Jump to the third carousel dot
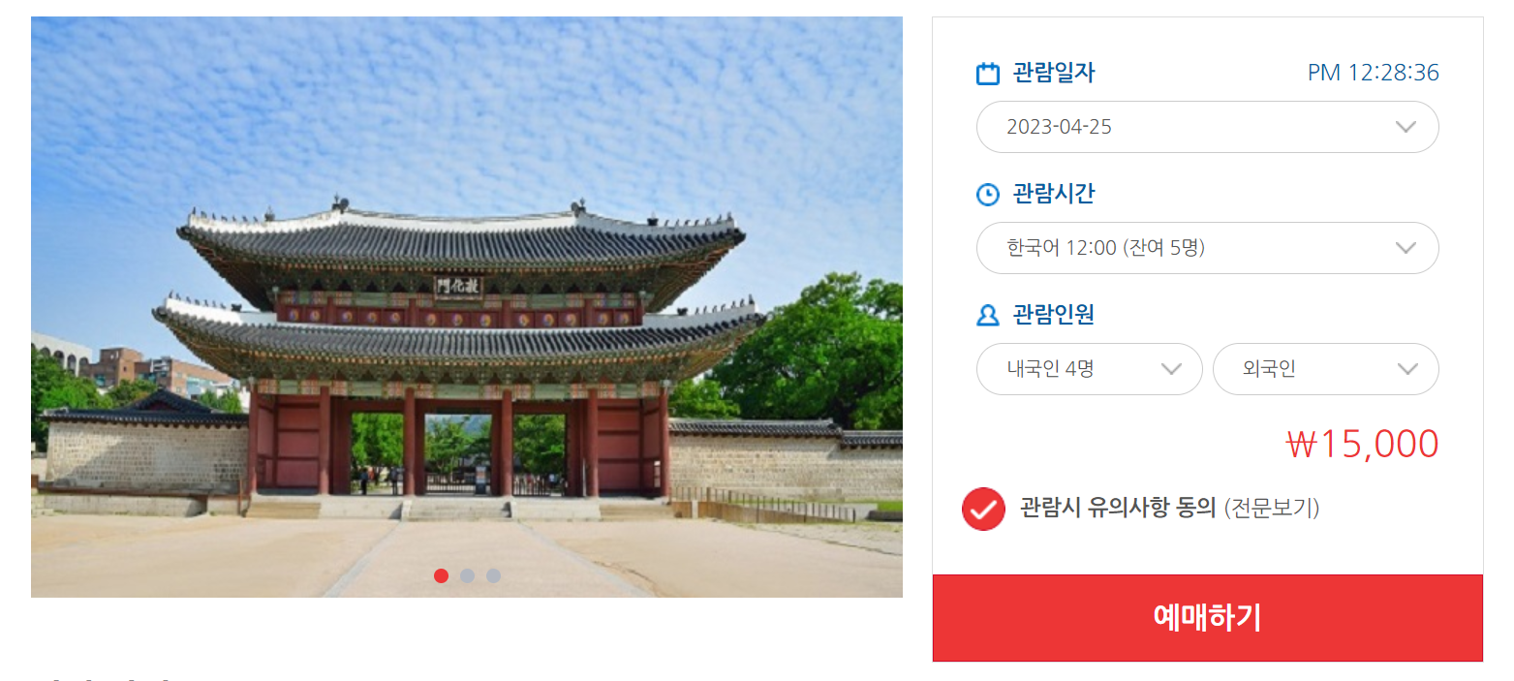This screenshot has width=1514, height=681. click(493, 575)
